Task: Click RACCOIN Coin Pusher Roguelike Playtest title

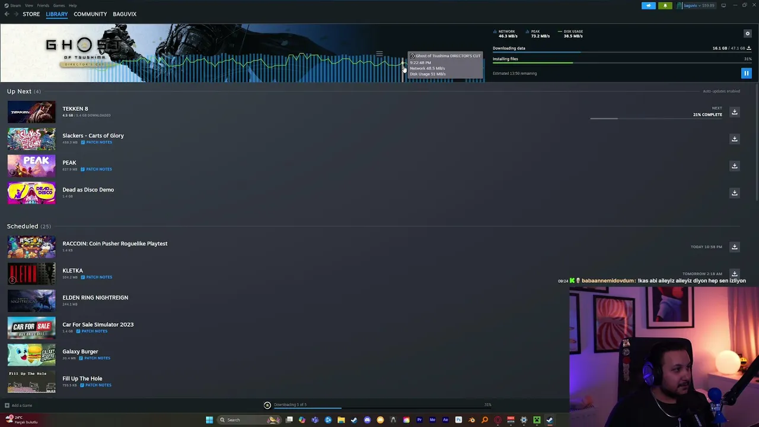Action: coord(115,244)
